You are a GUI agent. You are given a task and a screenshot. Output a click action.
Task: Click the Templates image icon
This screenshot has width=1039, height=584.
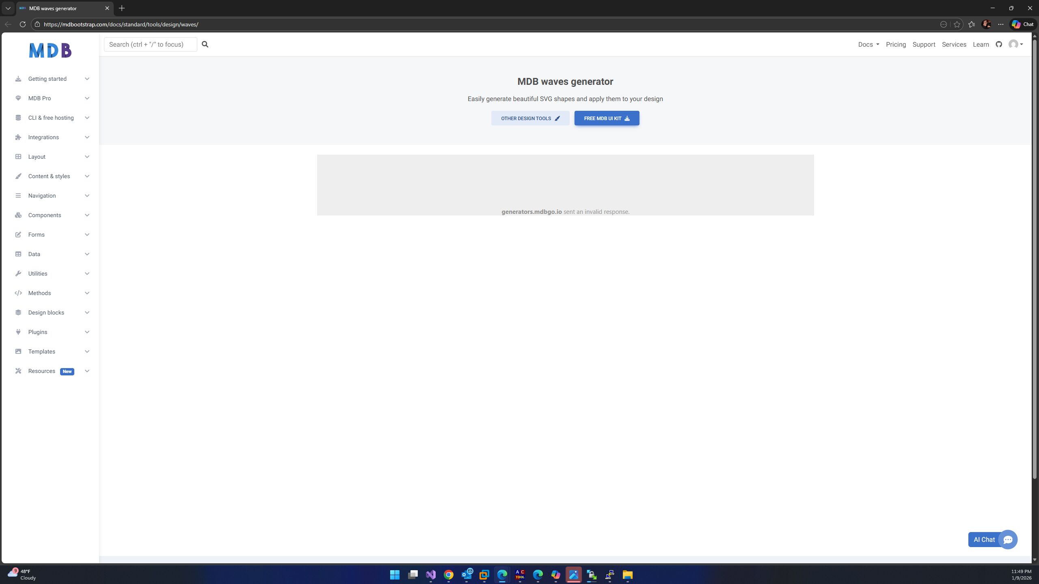18,351
